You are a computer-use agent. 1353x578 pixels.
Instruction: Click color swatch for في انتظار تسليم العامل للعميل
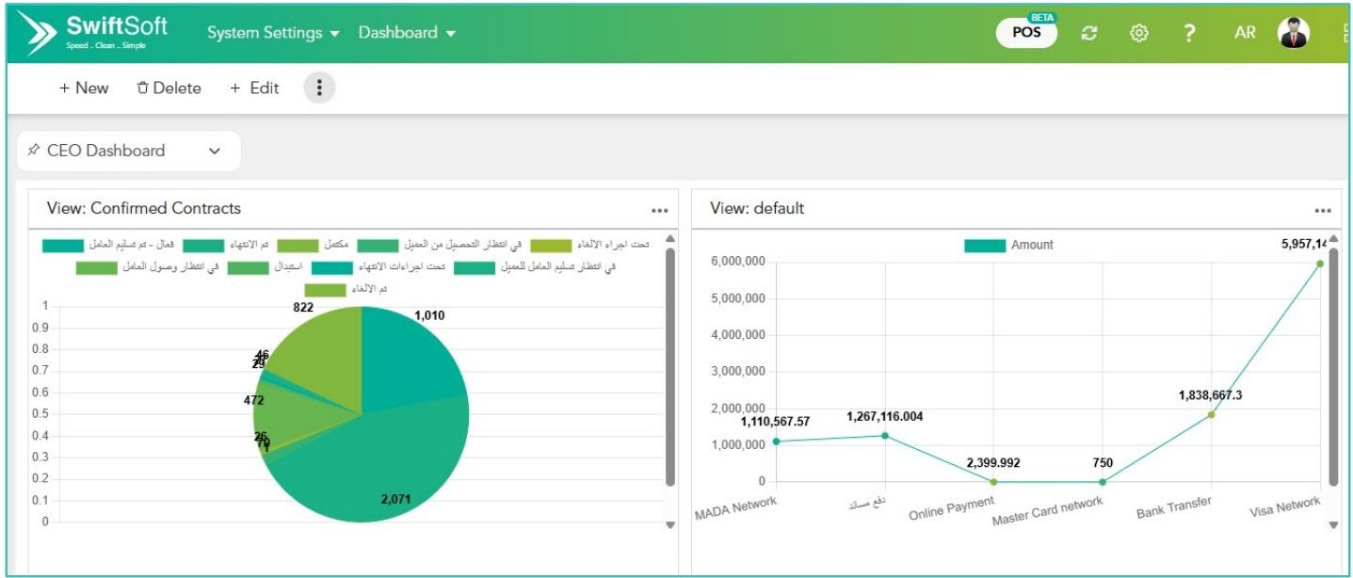point(475,267)
